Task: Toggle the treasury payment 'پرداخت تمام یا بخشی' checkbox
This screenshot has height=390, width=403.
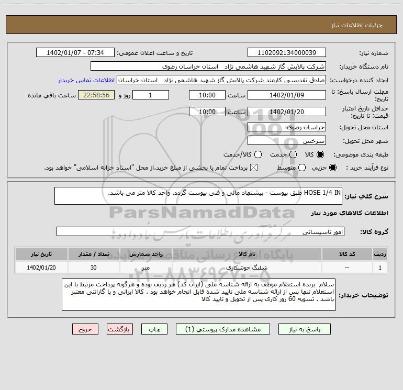Action: point(254,168)
